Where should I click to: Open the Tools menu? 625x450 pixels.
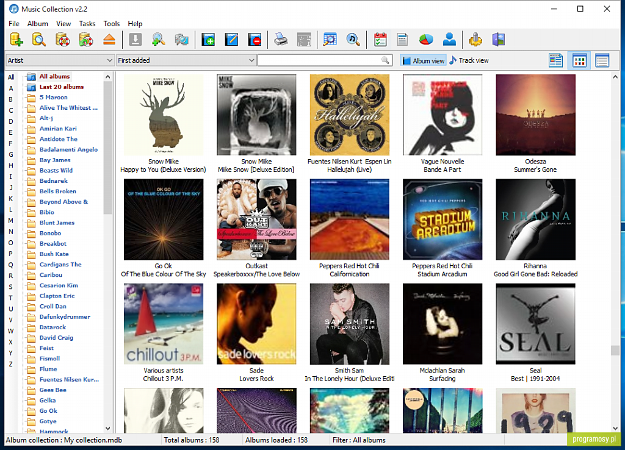[112, 24]
